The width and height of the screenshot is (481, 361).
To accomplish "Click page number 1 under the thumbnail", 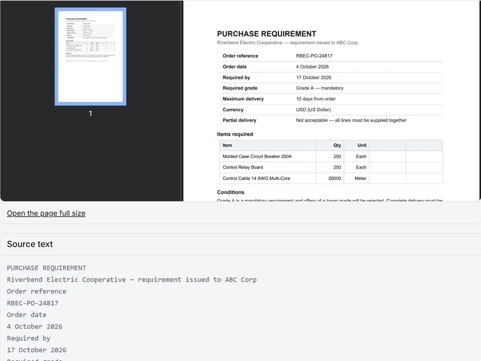I will pyautogui.click(x=90, y=114).
